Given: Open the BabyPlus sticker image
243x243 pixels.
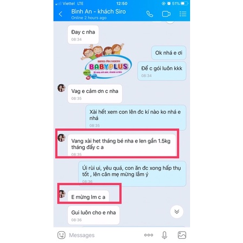Looking at the screenshot, I should 106,62.
